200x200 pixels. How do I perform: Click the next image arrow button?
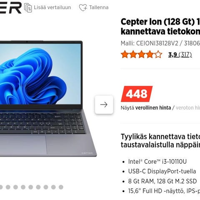104,105
